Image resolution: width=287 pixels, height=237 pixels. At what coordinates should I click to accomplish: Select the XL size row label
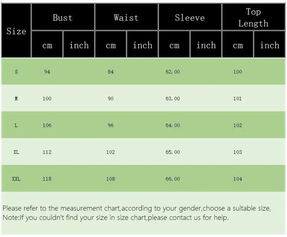click(x=16, y=152)
